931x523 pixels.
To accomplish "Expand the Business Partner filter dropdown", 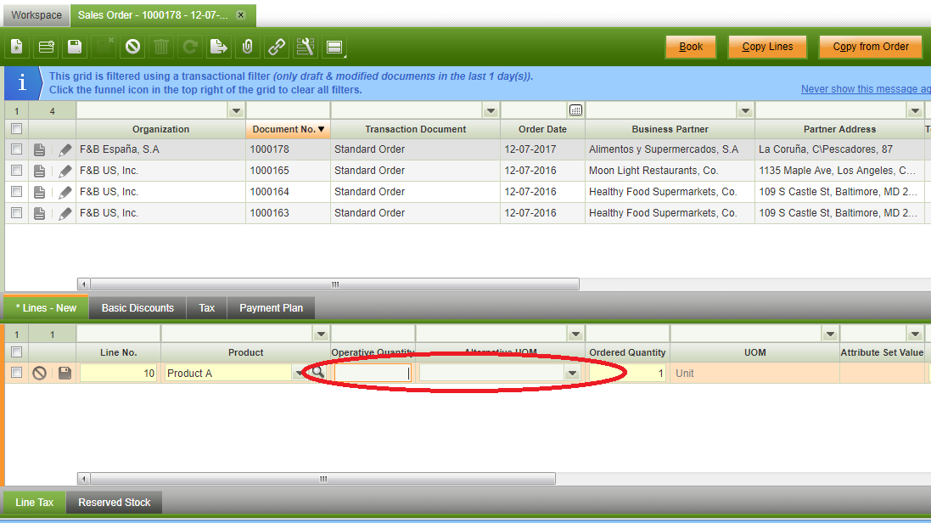I will point(744,110).
